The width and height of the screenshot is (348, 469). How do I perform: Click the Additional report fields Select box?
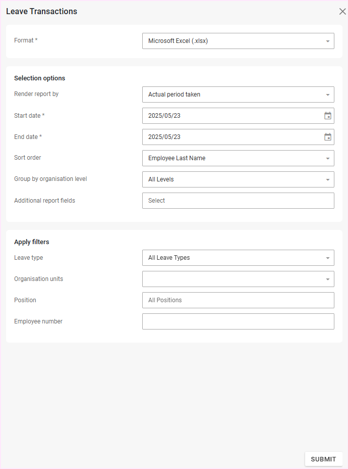click(238, 201)
